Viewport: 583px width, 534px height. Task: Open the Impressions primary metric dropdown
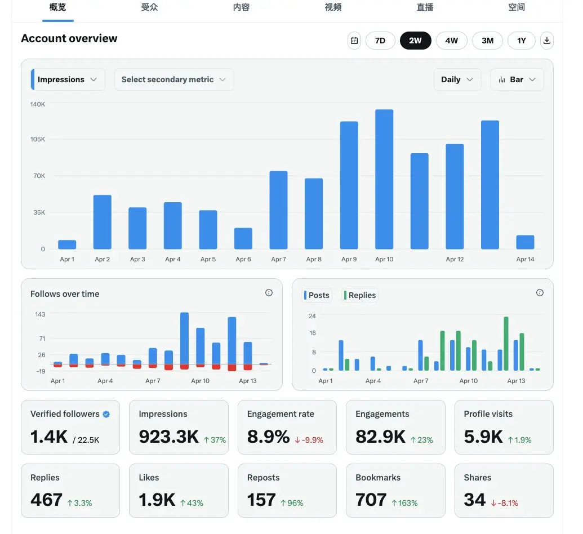(68, 79)
